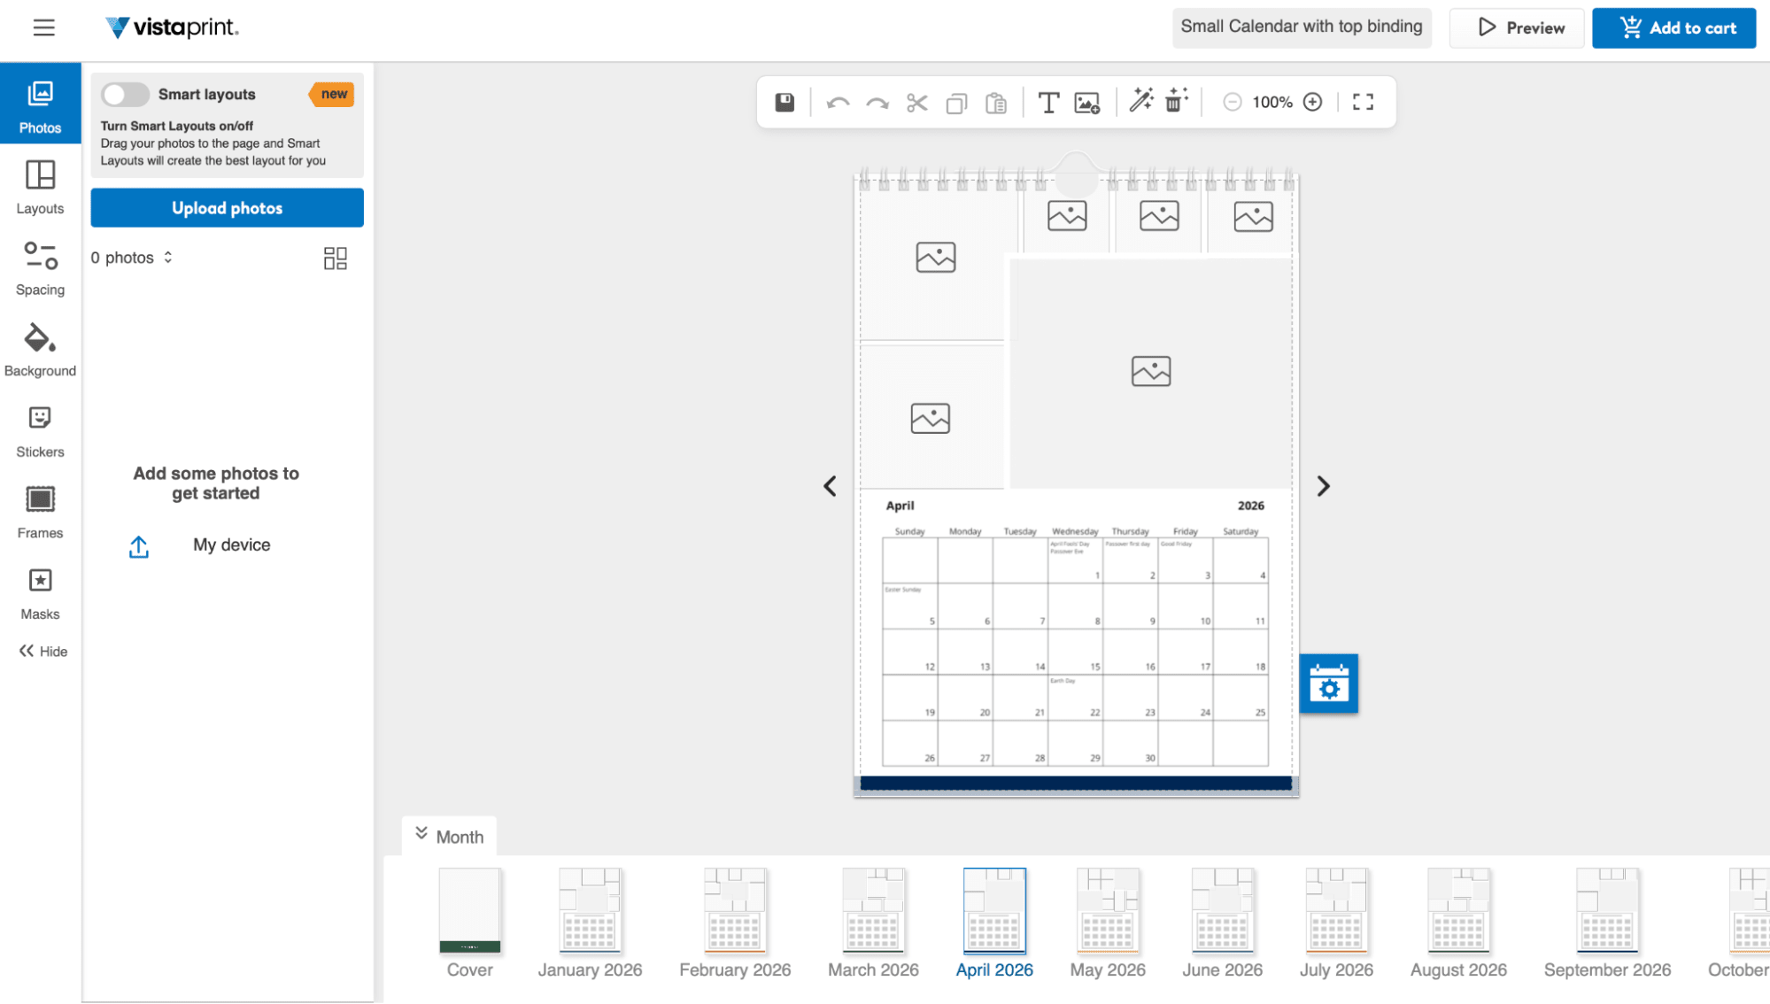Click Add to cart
Viewport: 1770px width, 1004px height.
pos(1673,27)
